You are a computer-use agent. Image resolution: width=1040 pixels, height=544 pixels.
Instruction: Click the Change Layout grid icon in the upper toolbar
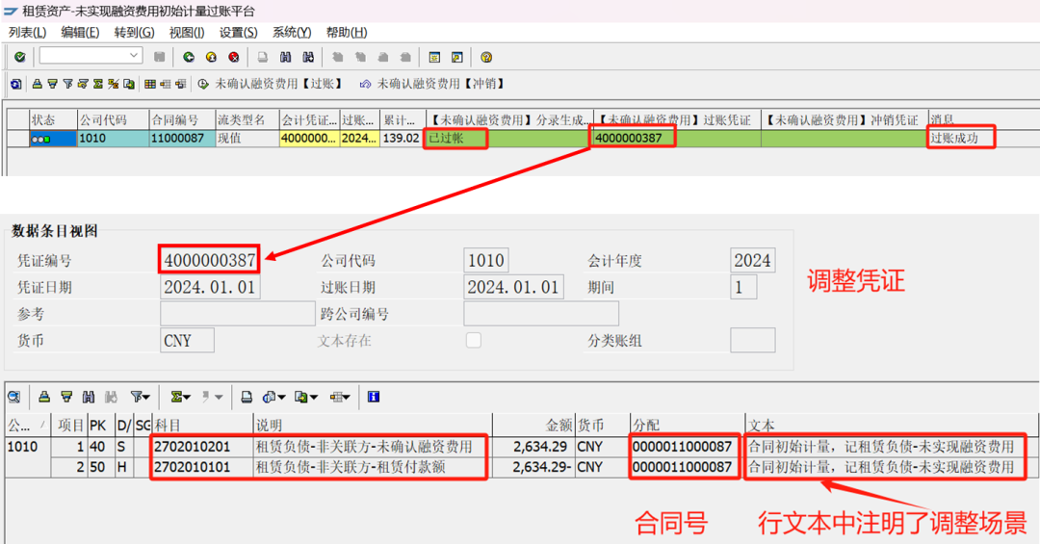click(150, 84)
